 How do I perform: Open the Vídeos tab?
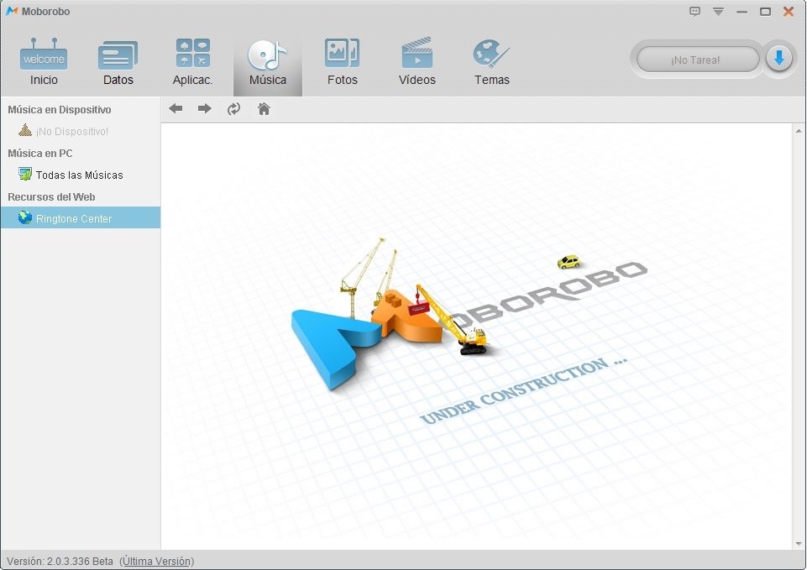pyautogui.click(x=417, y=62)
